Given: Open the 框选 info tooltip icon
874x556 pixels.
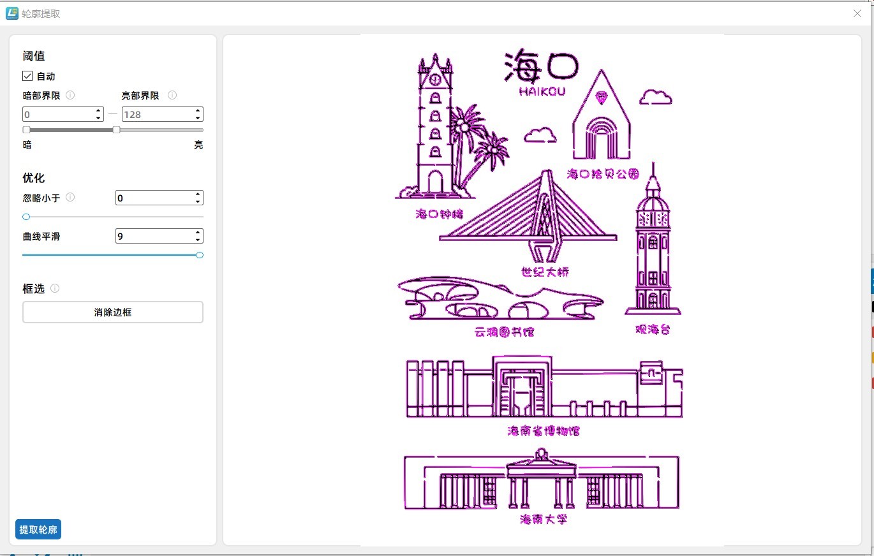Looking at the screenshot, I should 55,288.
